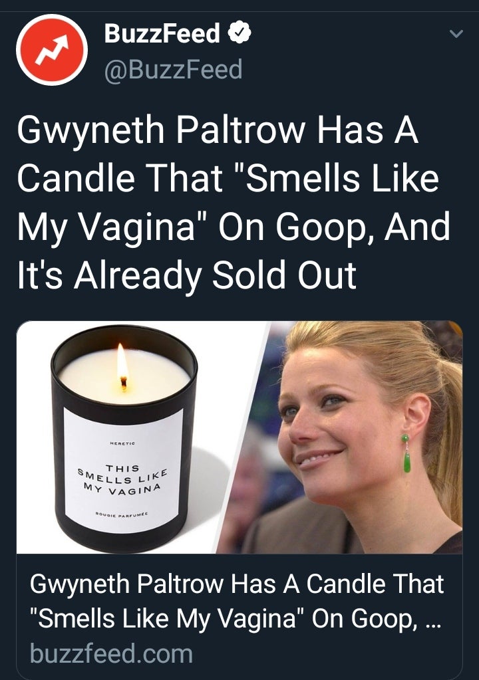The height and width of the screenshot is (680, 479).
Task: Tap the verified badge next to BuzzFeed
Action: [239, 33]
